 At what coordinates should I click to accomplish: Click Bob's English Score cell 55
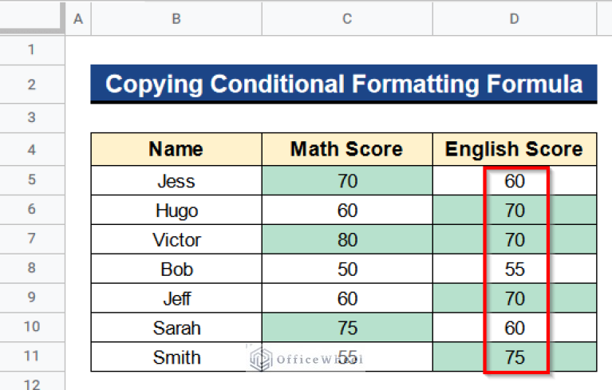click(x=515, y=270)
